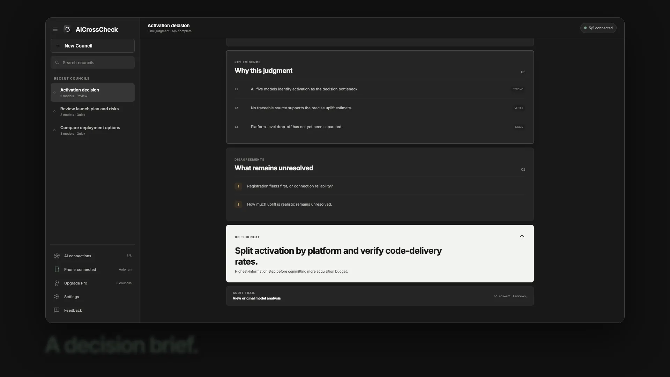The width and height of the screenshot is (670, 377).
Task: Click Highest-information step subtitle text
Action: 291,272
